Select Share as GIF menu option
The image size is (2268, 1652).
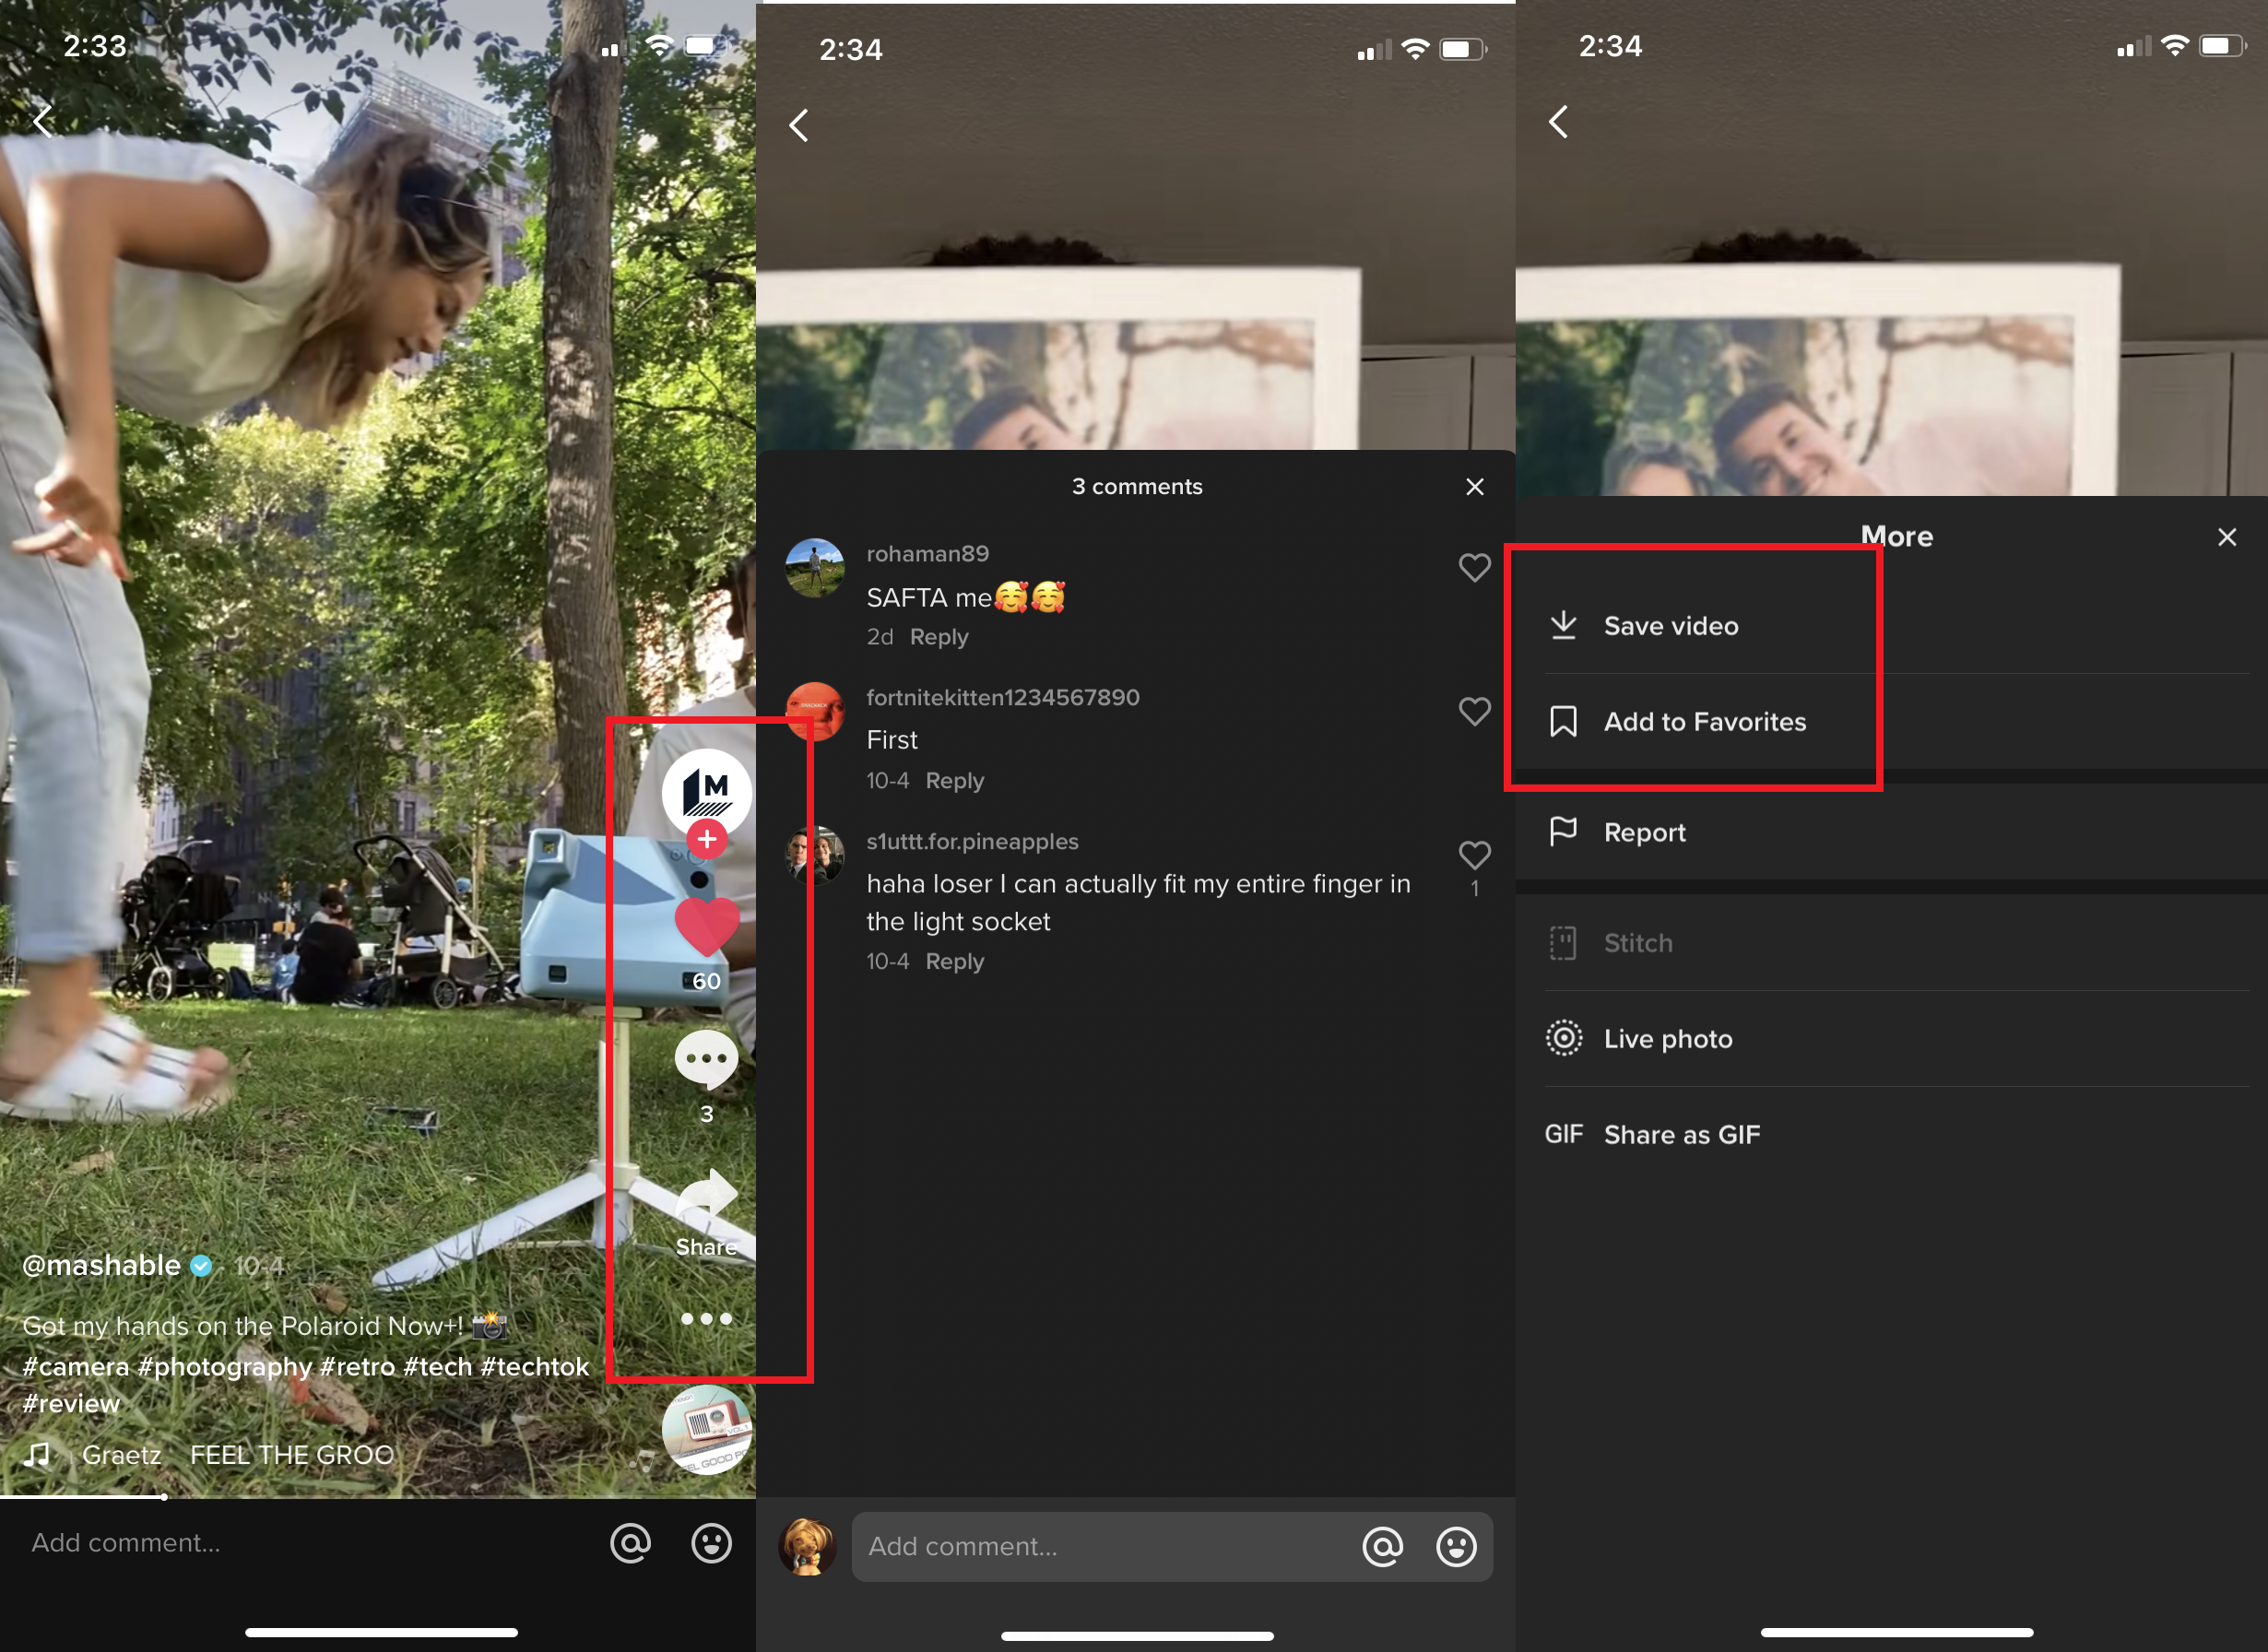pyautogui.click(x=1683, y=1134)
